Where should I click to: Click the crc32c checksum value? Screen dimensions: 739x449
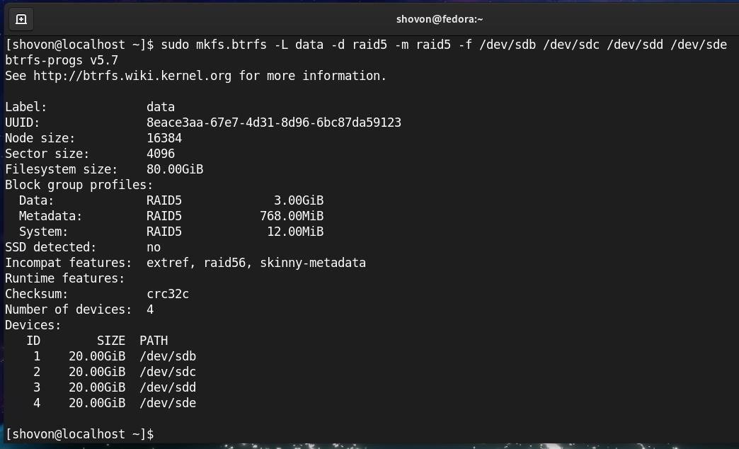[x=168, y=294]
